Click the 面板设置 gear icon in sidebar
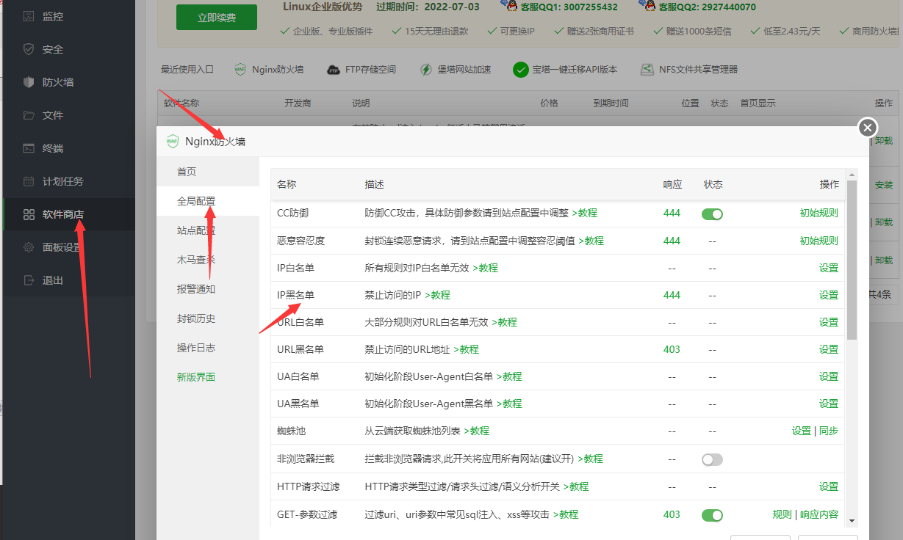Image resolution: width=903 pixels, height=540 pixels. coord(29,247)
